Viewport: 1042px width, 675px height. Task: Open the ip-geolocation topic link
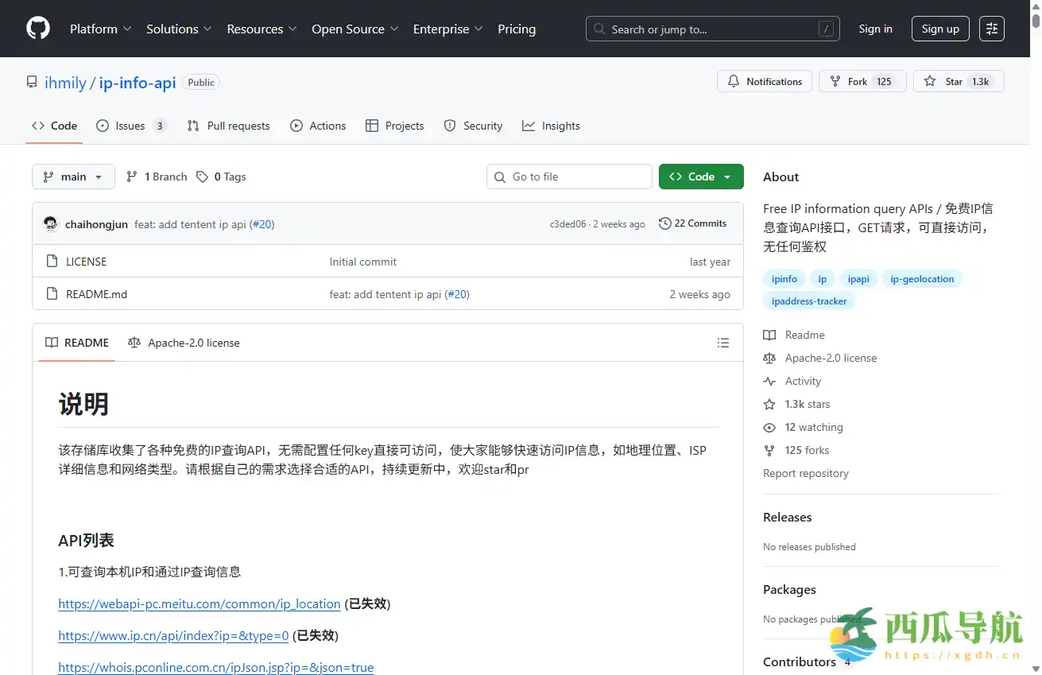point(922,278)
